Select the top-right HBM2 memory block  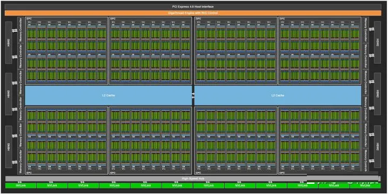[x=377, y=43]
